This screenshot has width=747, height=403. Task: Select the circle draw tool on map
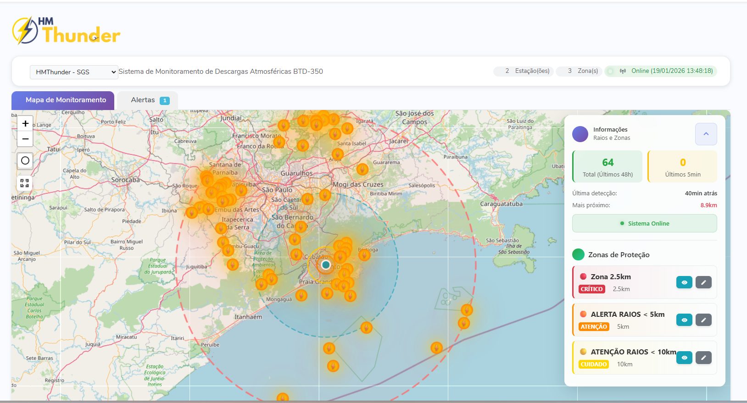tap(25, 160)
